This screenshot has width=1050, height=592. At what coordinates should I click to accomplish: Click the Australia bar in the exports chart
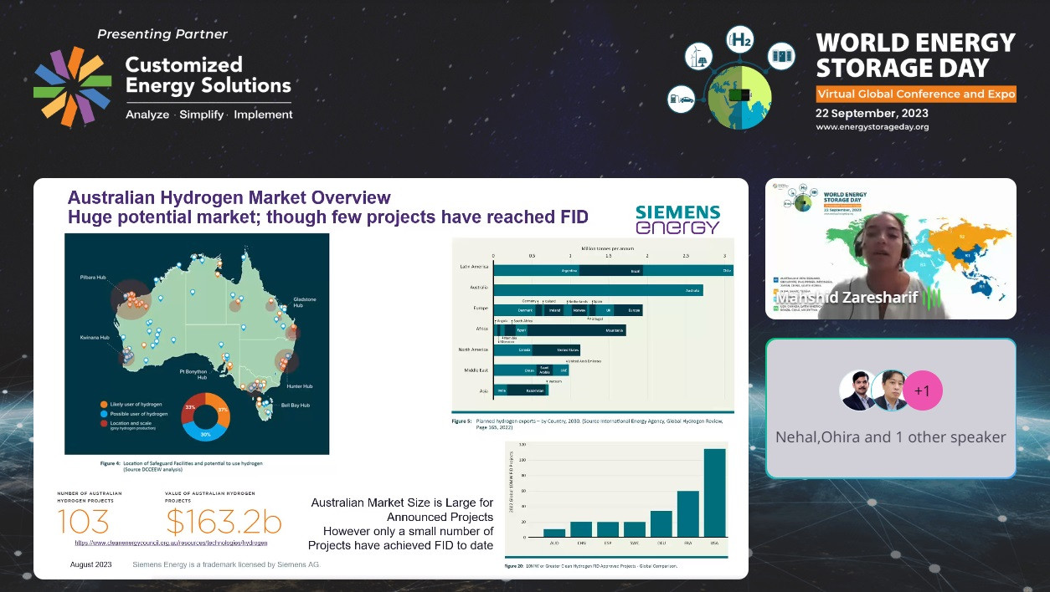pos(598,290)
